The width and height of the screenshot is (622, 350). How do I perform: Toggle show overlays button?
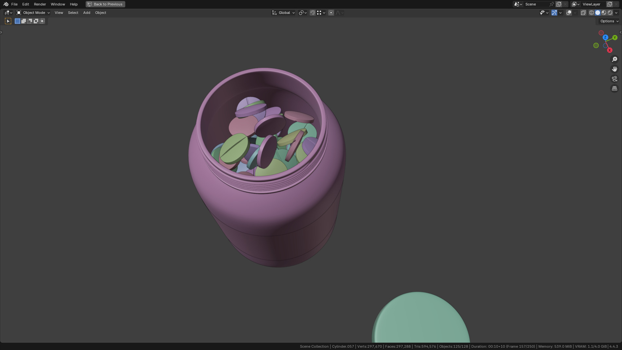(569, 13)
